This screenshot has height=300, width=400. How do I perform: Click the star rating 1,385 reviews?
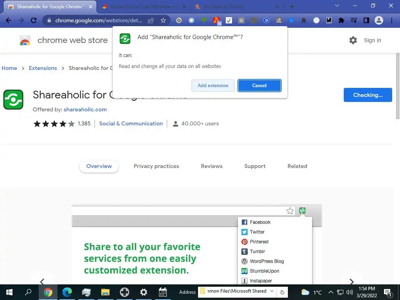pos(62,124)
